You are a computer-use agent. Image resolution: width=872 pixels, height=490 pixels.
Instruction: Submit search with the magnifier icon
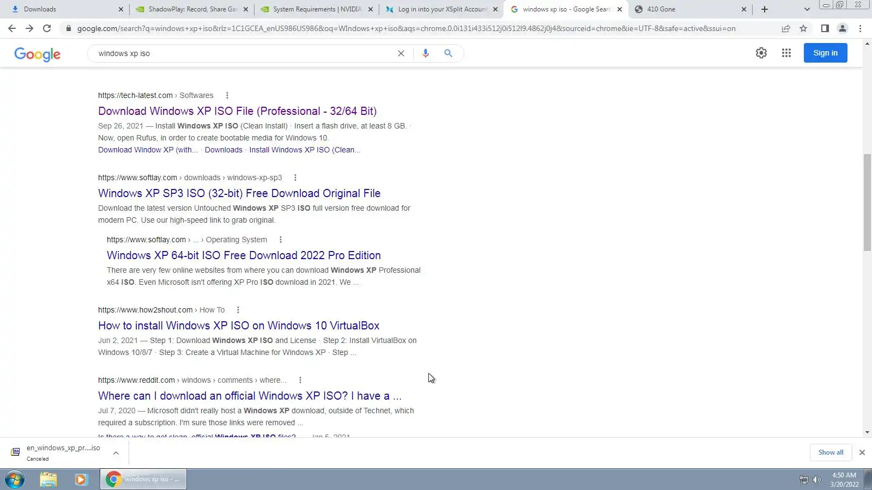448,53
